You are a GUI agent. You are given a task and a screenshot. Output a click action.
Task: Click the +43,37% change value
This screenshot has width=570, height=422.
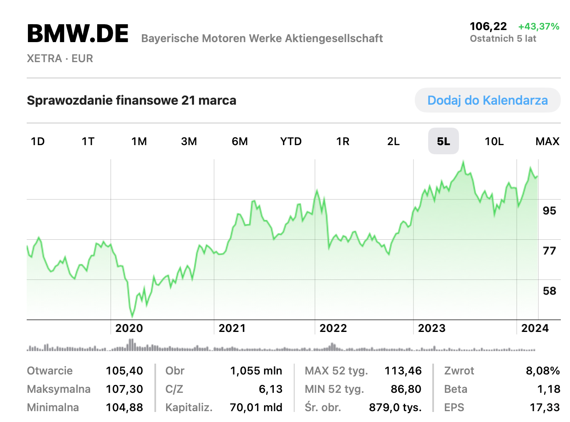tap(539, 27)
